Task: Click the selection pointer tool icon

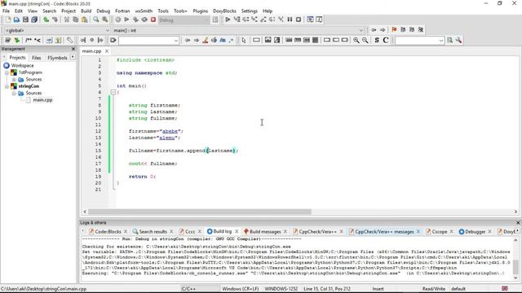Action: point(244,40)
